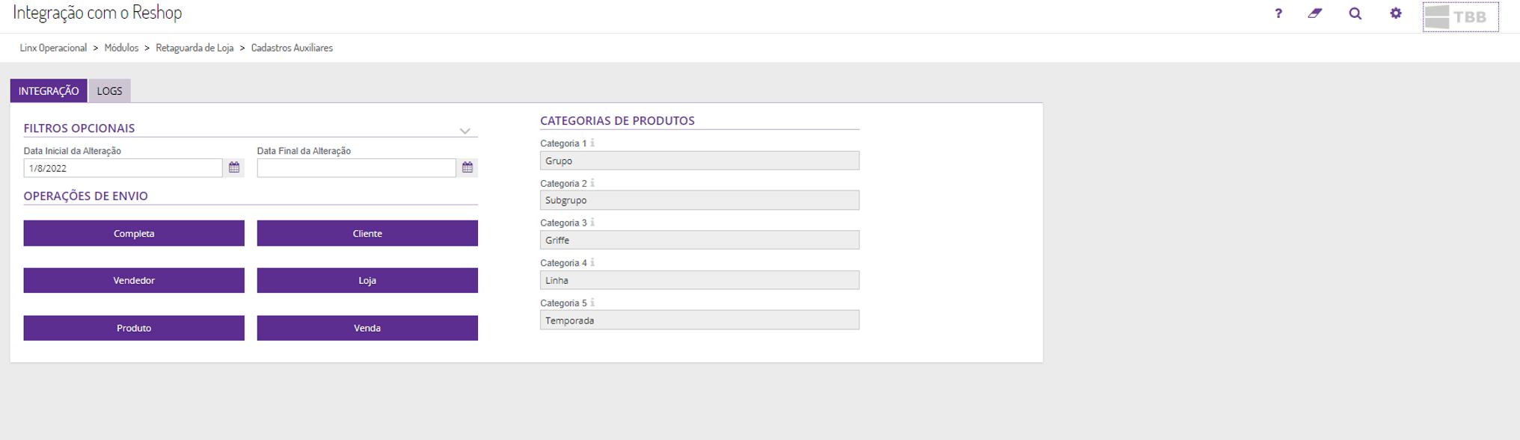This screenshot has width=1520, height=440.
Task: Switch to the Logs tab
Action: (109, 91)
